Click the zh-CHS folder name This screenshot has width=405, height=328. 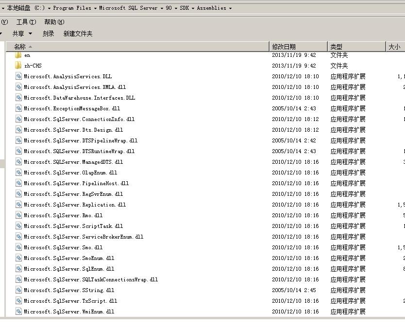pos(33,66)
